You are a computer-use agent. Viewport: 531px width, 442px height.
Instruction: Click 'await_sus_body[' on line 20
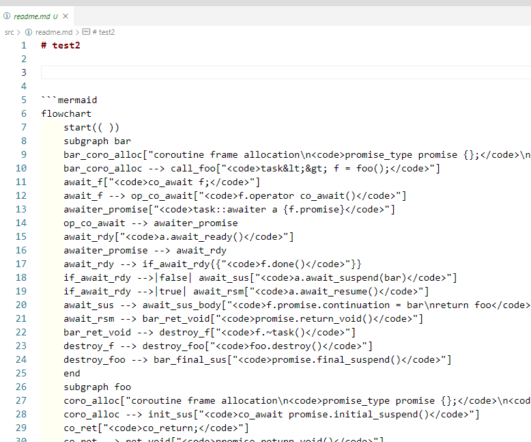(184, 305)
